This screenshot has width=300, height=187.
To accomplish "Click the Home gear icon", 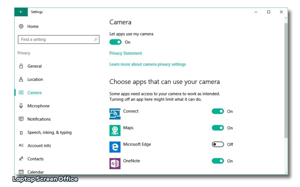I will coord(21,26).
